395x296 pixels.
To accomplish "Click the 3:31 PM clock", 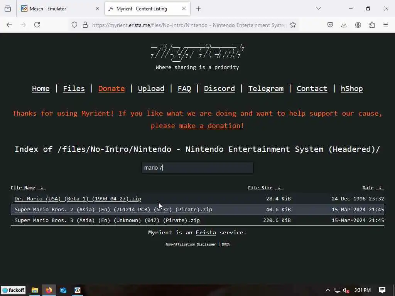I will (363, 290).
